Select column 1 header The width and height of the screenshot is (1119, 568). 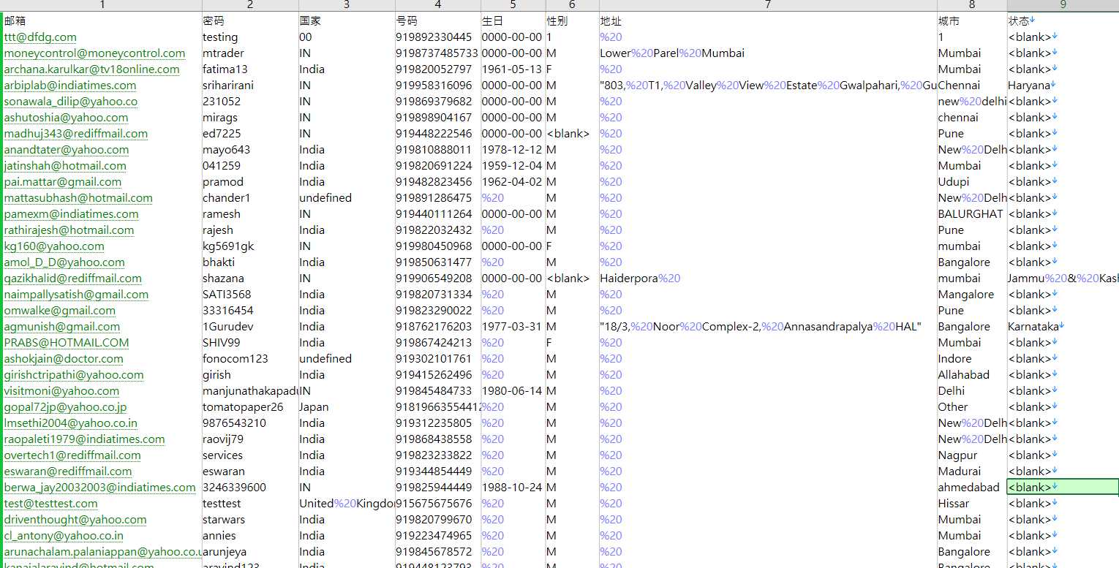coord(102,5)
